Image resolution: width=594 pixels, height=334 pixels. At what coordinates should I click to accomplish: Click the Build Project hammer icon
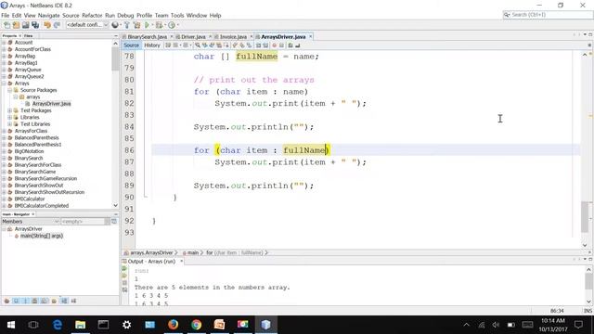(x=127, y=25)
